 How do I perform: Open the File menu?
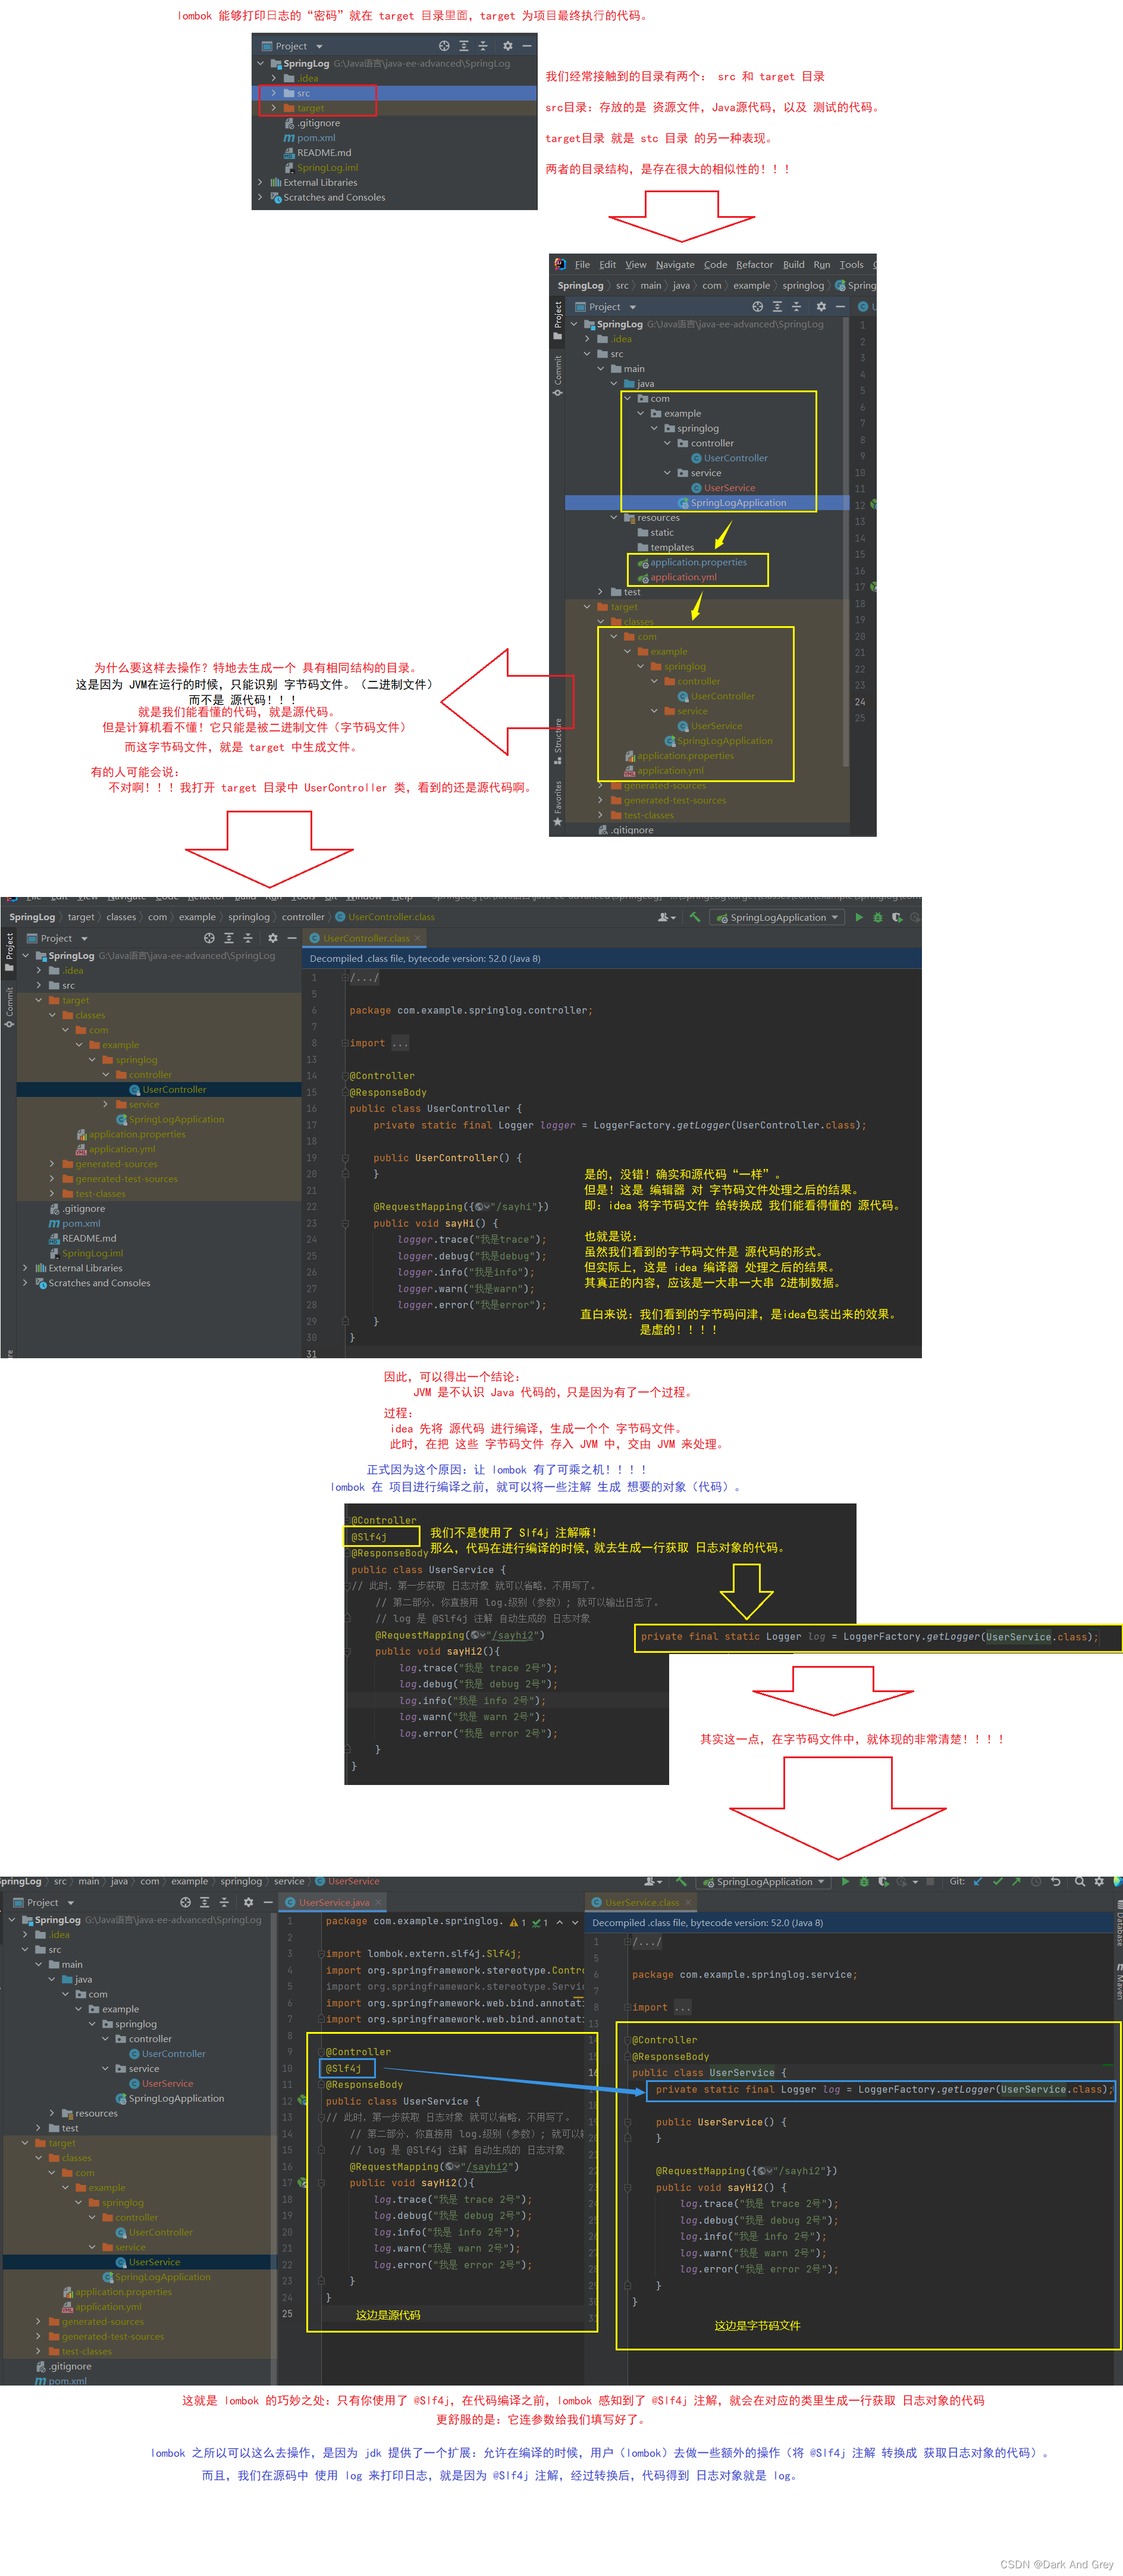[582, 265]
